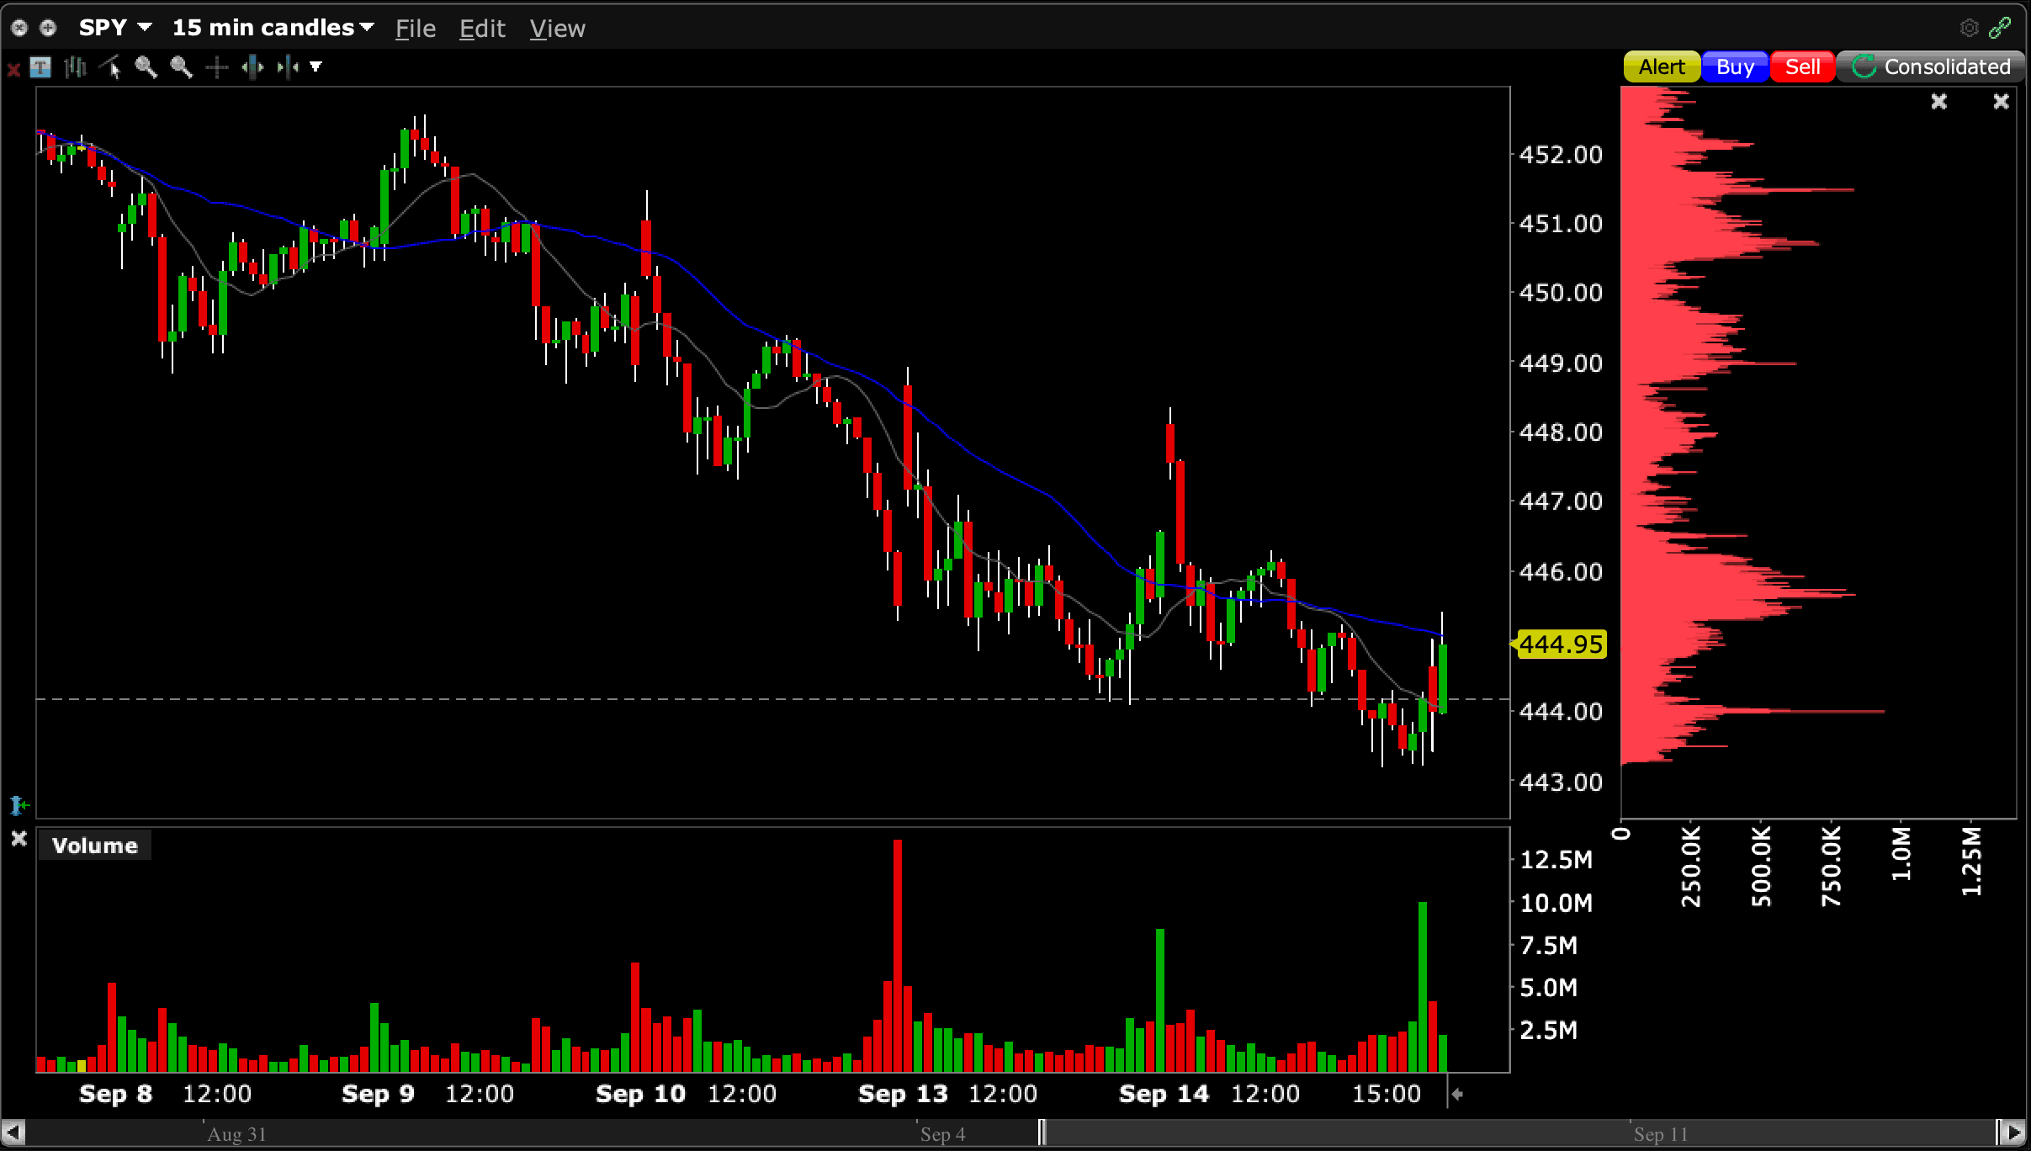
Task: Click the text annotation tool icon
Action: click(40, 67)
